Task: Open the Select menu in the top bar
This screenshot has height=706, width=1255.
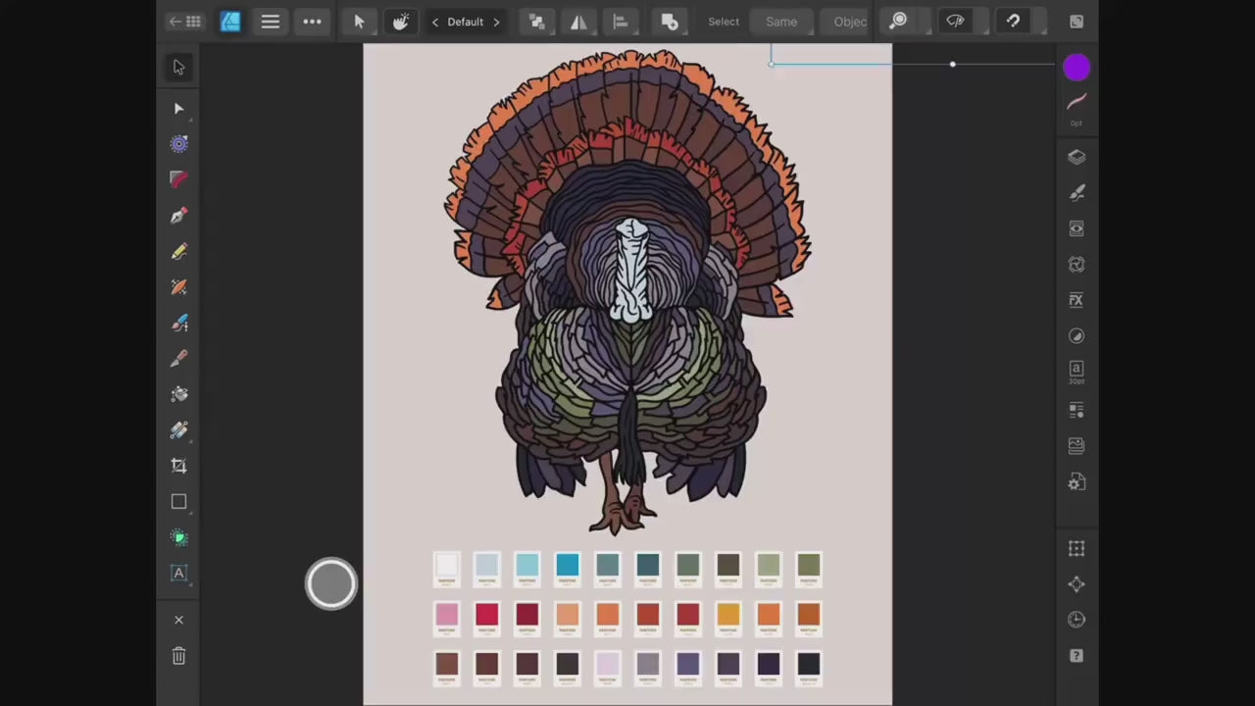Action: click(724, 22)
